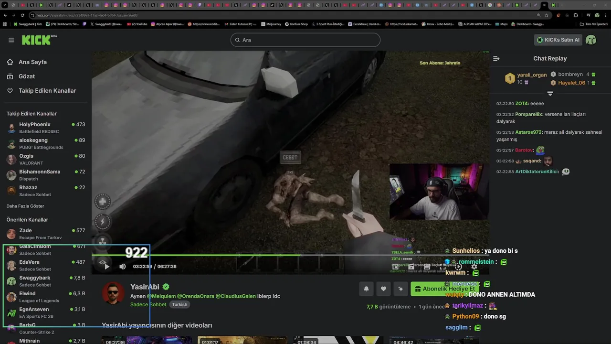Open the aloskegang PUBG channel

coord(46,143)
